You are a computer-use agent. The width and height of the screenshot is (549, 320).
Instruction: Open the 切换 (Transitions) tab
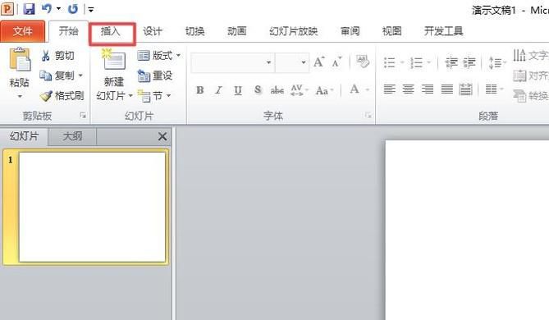point(194,31)
